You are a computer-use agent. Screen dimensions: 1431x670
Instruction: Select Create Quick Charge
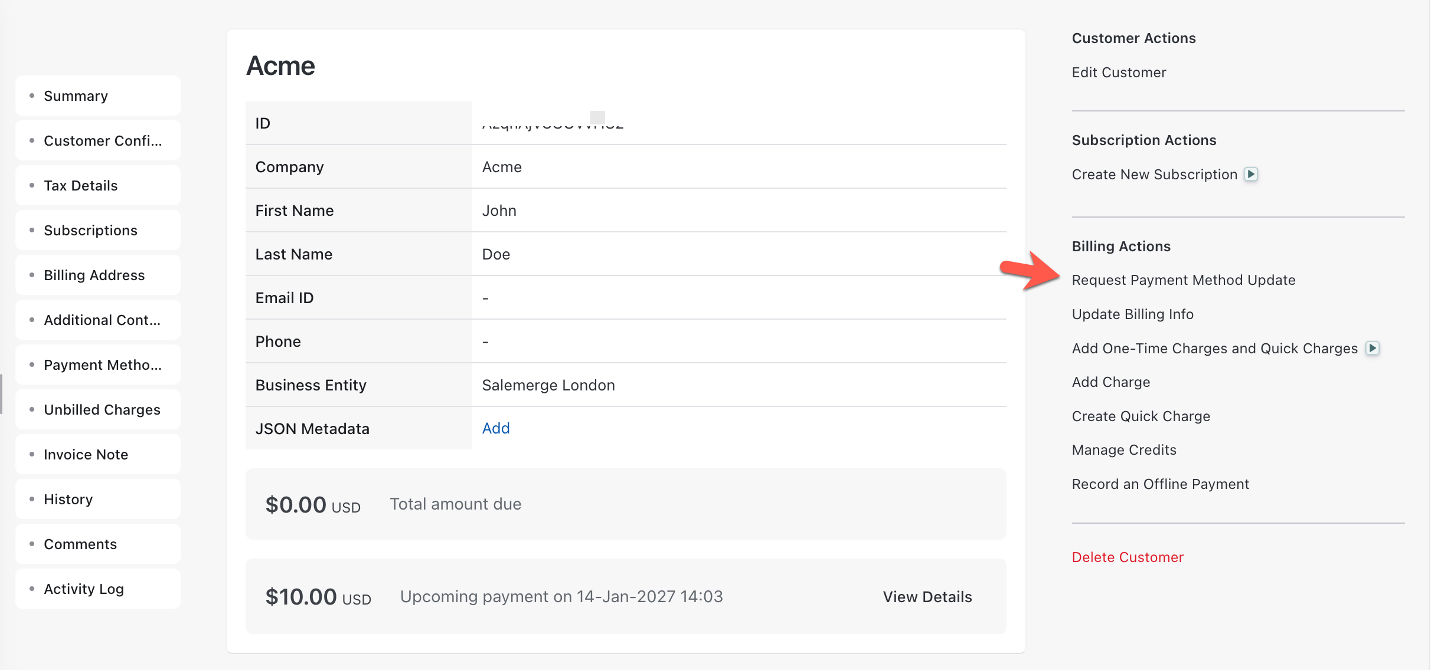[1141, 416]
